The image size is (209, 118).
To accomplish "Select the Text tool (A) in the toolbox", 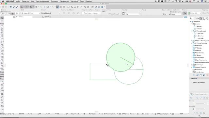I will (2, 88).
